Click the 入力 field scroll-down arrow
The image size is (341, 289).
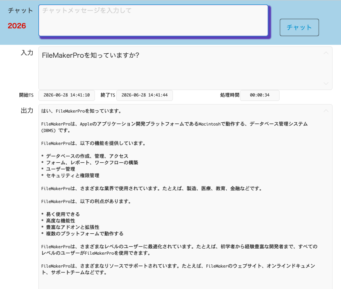click(326, 84)
